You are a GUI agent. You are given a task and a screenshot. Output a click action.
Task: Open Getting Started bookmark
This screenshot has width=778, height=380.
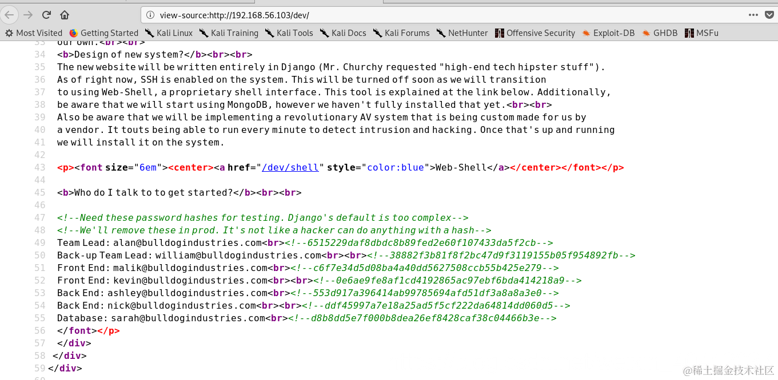coord(103,33)
